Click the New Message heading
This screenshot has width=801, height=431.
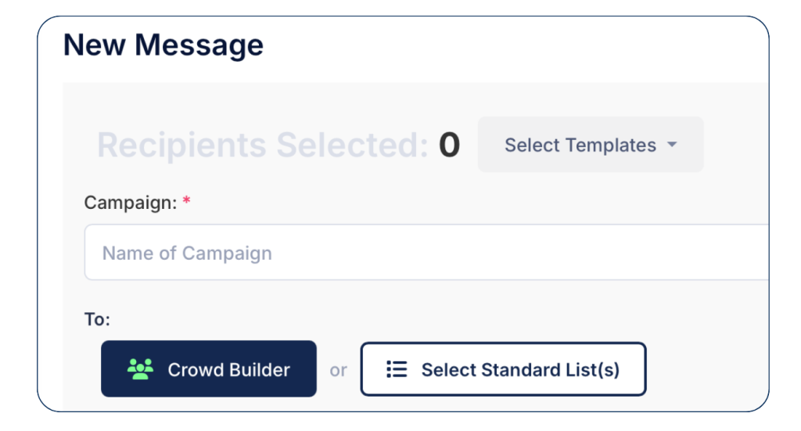coord(163,45)
